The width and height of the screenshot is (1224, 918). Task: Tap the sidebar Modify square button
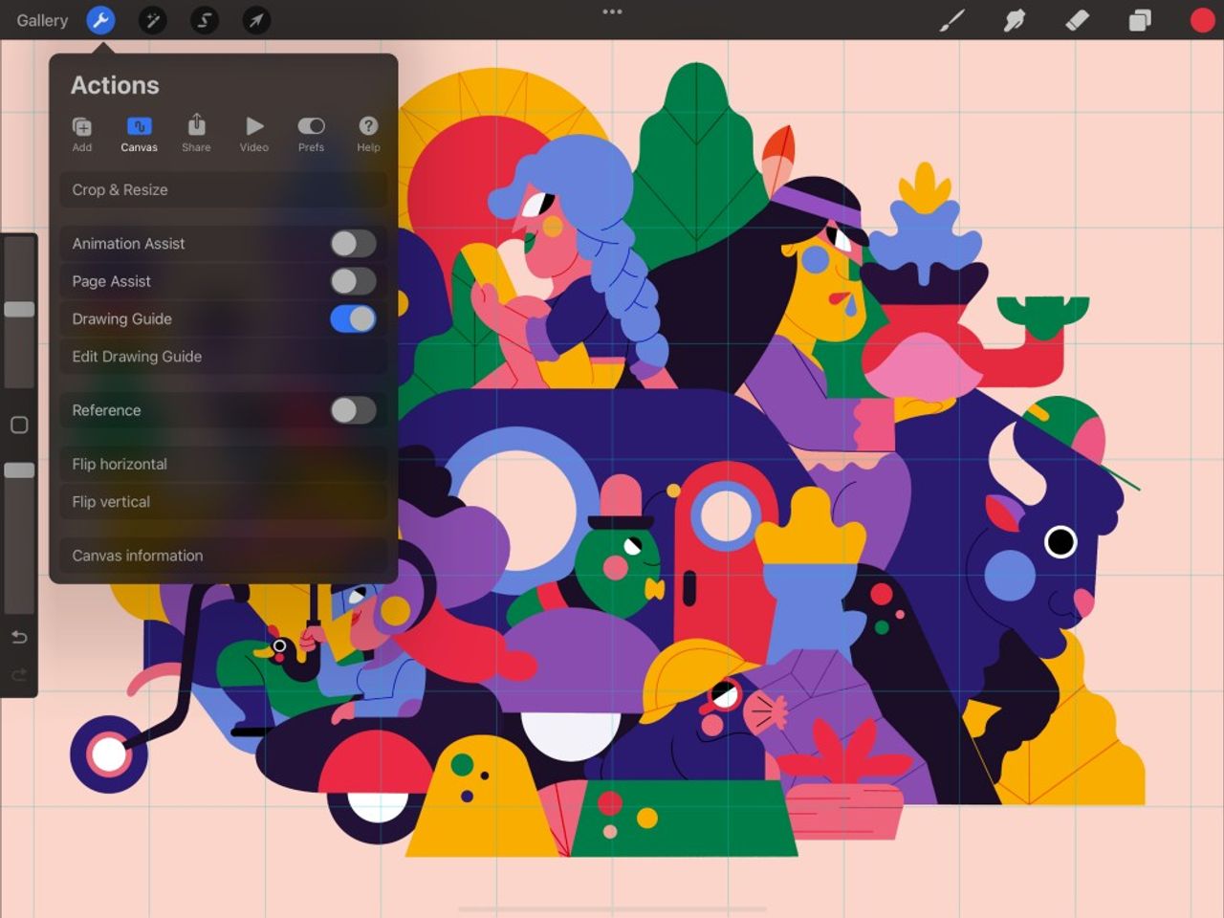coord(18,424)
